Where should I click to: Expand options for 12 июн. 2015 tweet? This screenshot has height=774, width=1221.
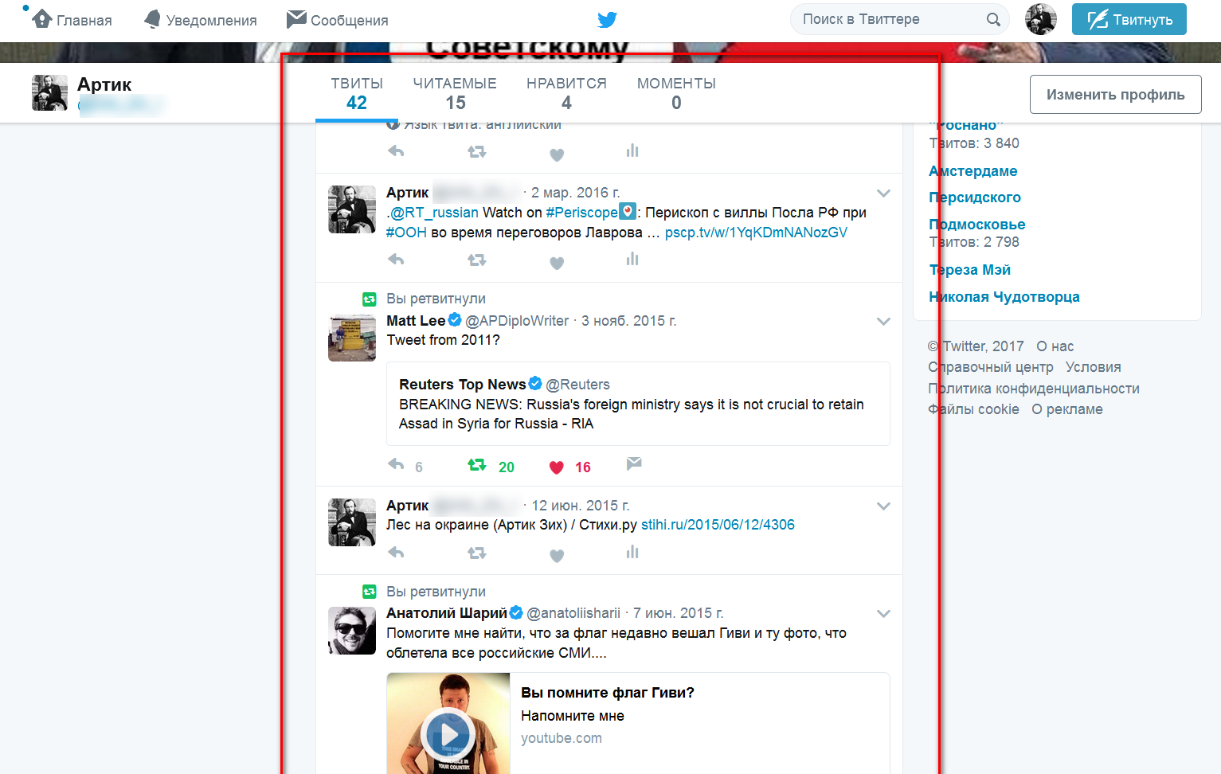tap(883, 506)
